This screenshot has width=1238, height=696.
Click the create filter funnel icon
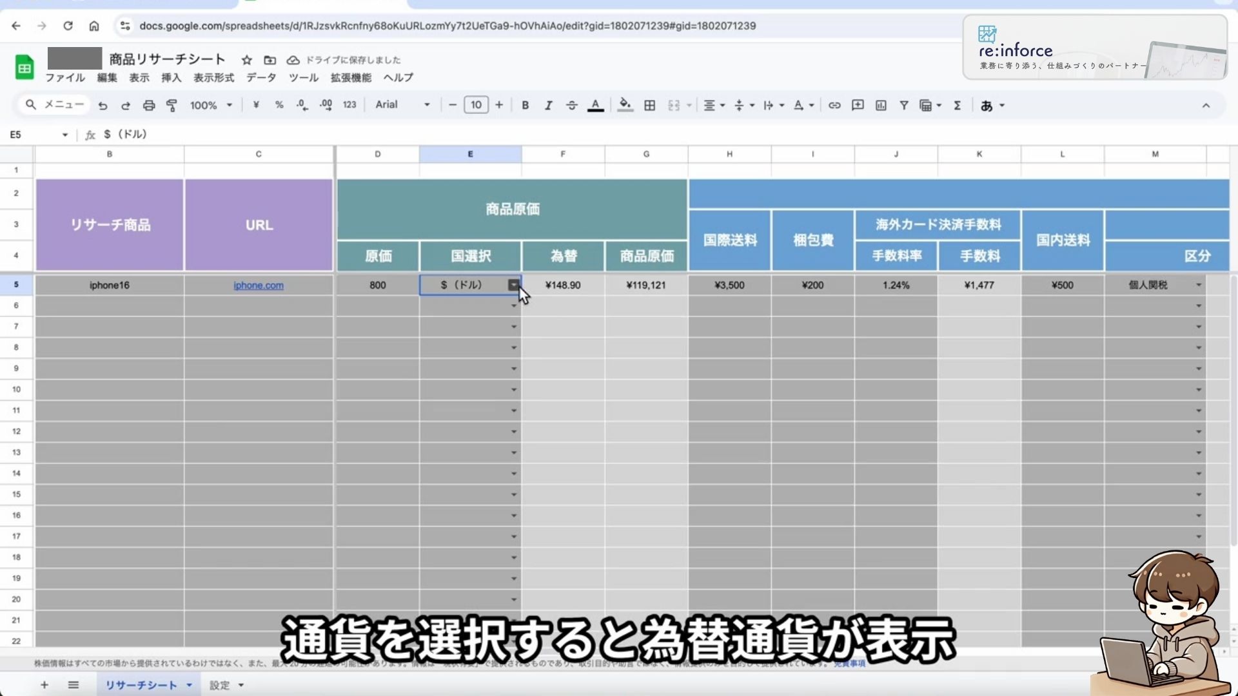[x=904, y=105]
